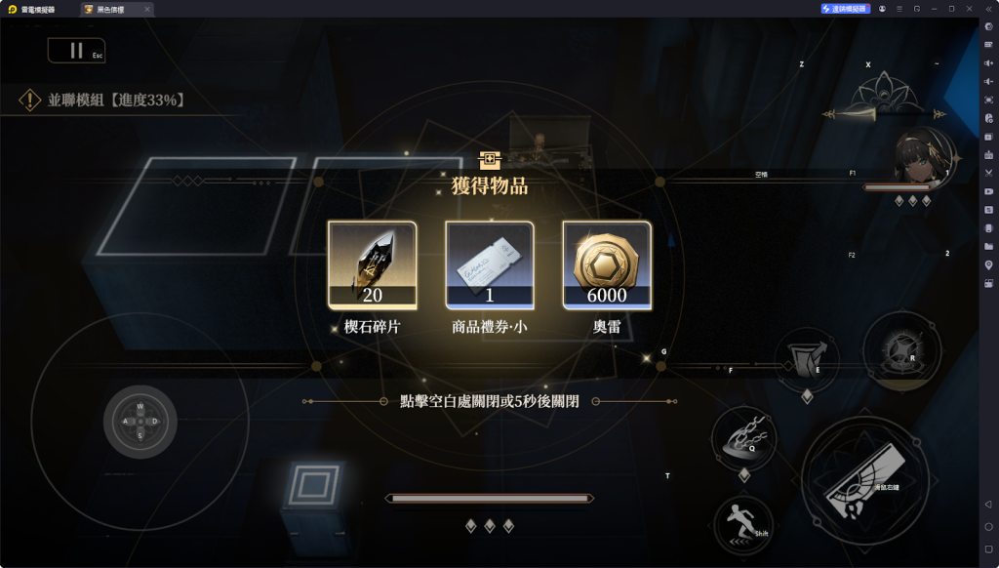
Task: Increase volume in emulator sidebar
Action: (x=989, y=63)
